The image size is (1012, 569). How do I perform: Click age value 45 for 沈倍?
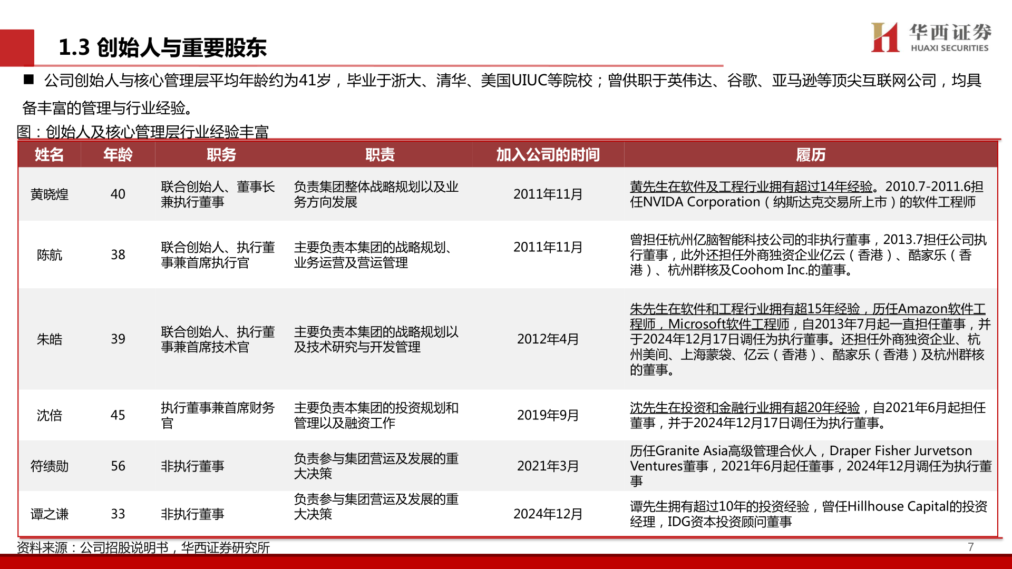click(x=118, y=415)
